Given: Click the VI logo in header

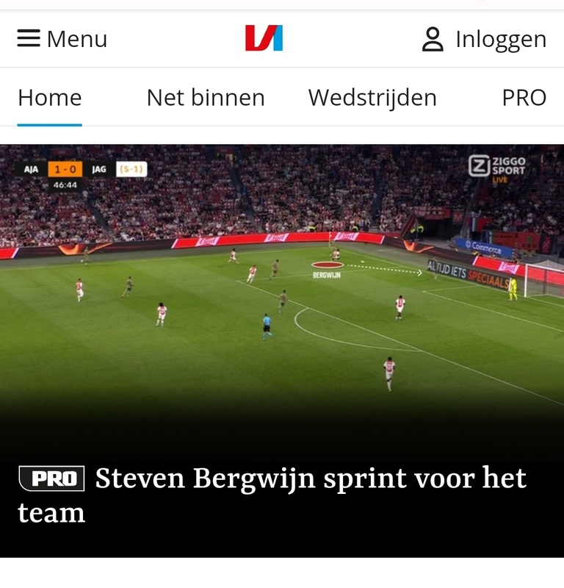Looking at the screenshot, I should click(x=264, y=38).
